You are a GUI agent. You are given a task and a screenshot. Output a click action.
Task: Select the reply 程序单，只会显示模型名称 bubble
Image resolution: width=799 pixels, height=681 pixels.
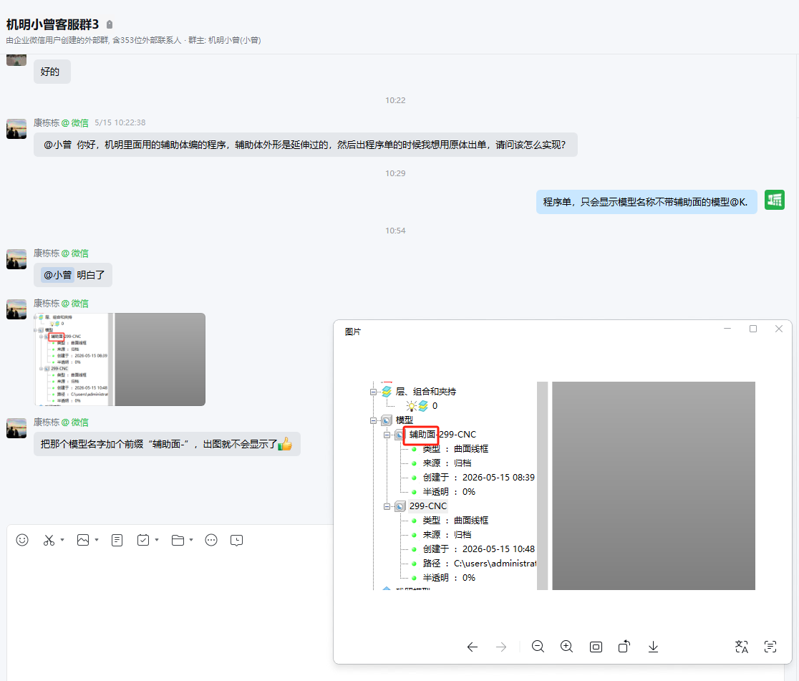[x=646, y=202]
